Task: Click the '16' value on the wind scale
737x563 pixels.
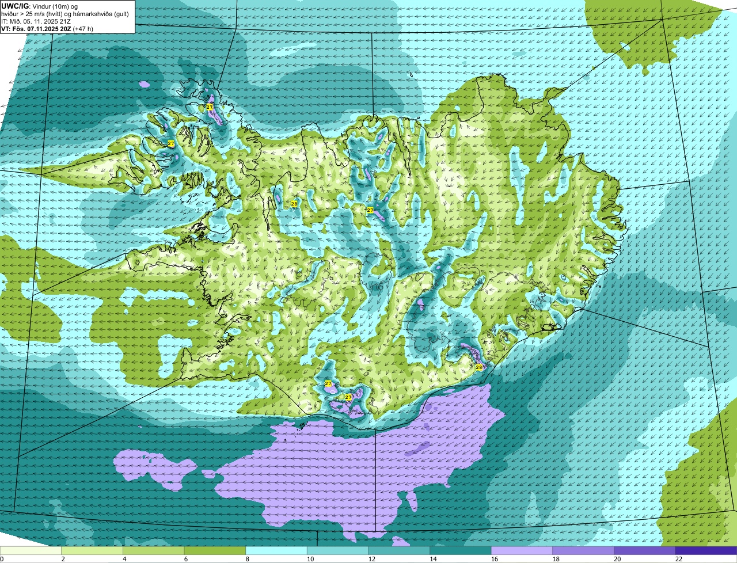Action: pyautogui.click(x=494, y=559)
